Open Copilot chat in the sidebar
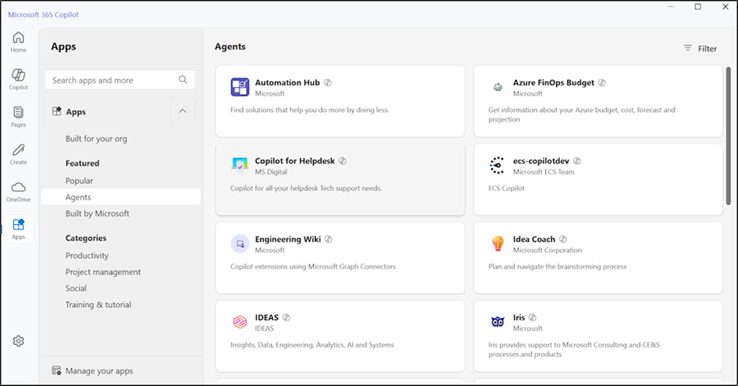The height and width of the screenshot is (386, 738). click(x=18, y=79)
